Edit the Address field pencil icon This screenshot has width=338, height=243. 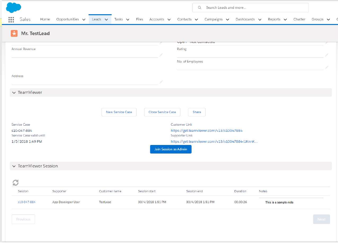point(161,82)
